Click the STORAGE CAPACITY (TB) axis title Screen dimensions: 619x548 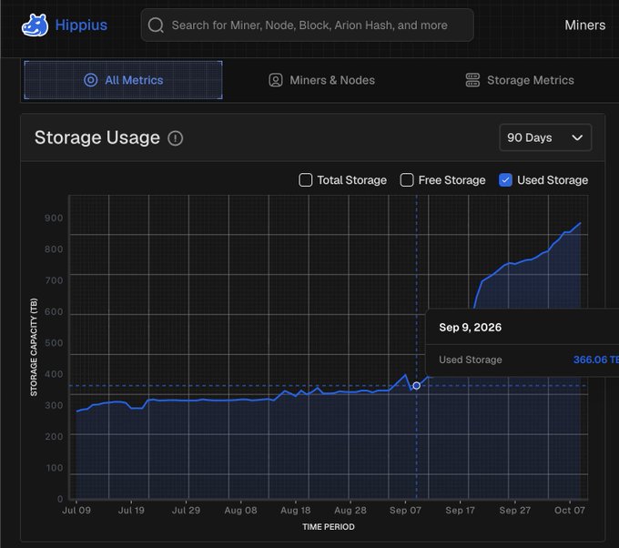pos(34,347)
